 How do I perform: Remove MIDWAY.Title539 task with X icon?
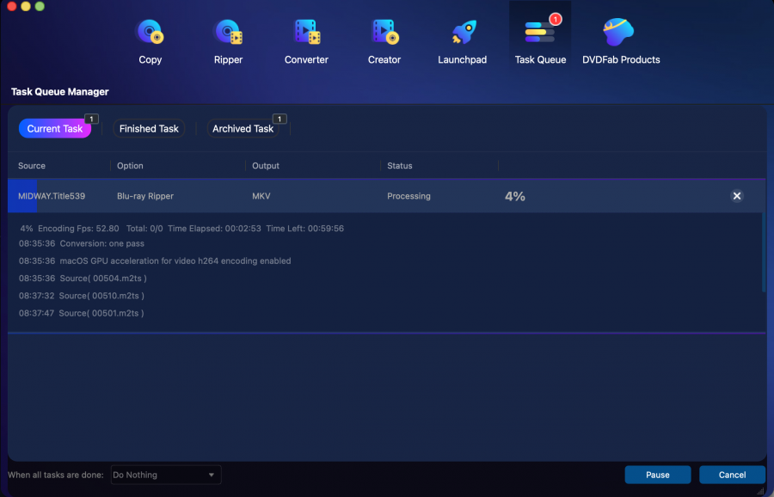[x=736, y=196]
